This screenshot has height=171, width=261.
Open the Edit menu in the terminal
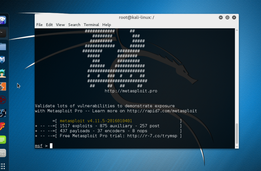(49, 25)
